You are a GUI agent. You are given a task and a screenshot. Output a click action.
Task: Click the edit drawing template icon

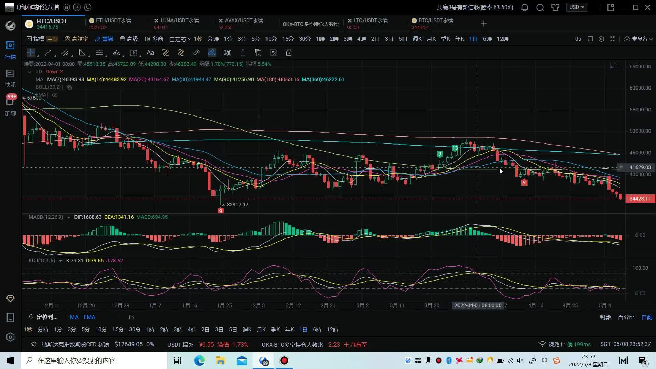pos(274,53)
